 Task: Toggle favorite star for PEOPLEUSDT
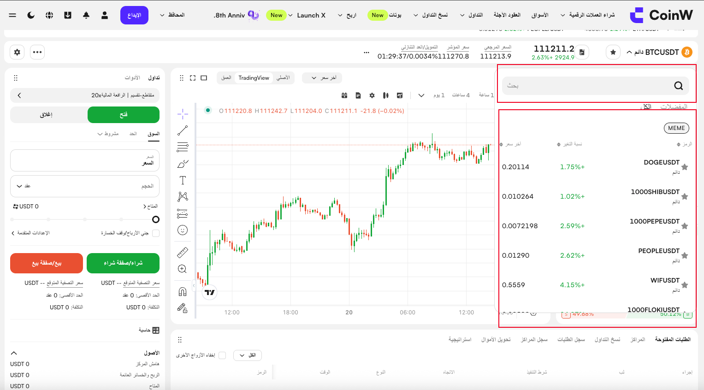(685, 255)
